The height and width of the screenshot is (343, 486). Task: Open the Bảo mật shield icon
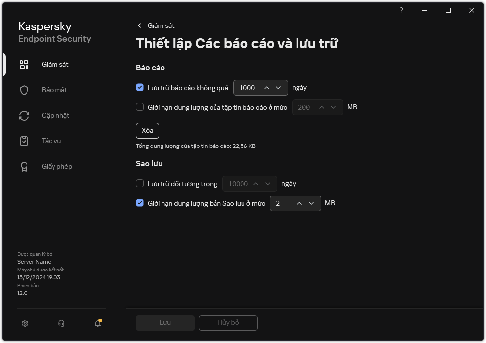coord(24,90)
